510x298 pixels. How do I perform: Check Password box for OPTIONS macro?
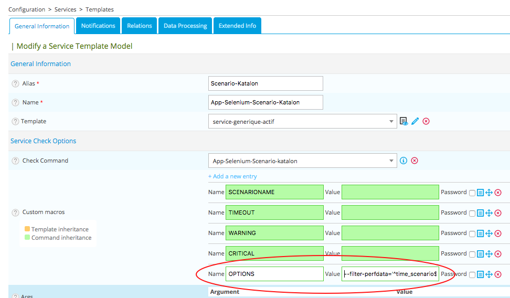472,274
